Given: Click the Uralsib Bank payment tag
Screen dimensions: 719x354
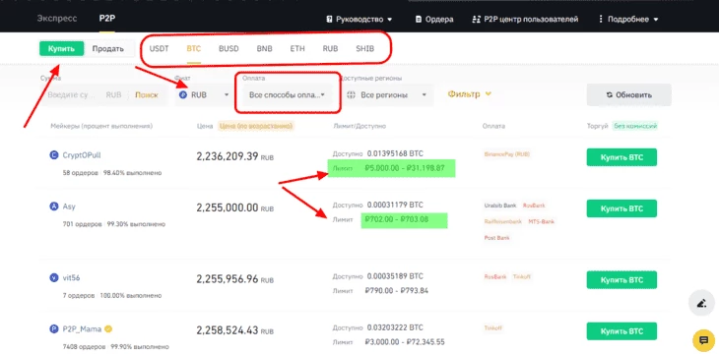Looking at the screenshot, I should coord(499,206).
